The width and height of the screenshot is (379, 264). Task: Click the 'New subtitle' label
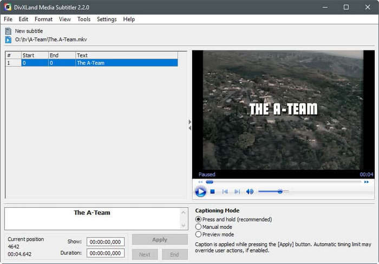[29, 31]
